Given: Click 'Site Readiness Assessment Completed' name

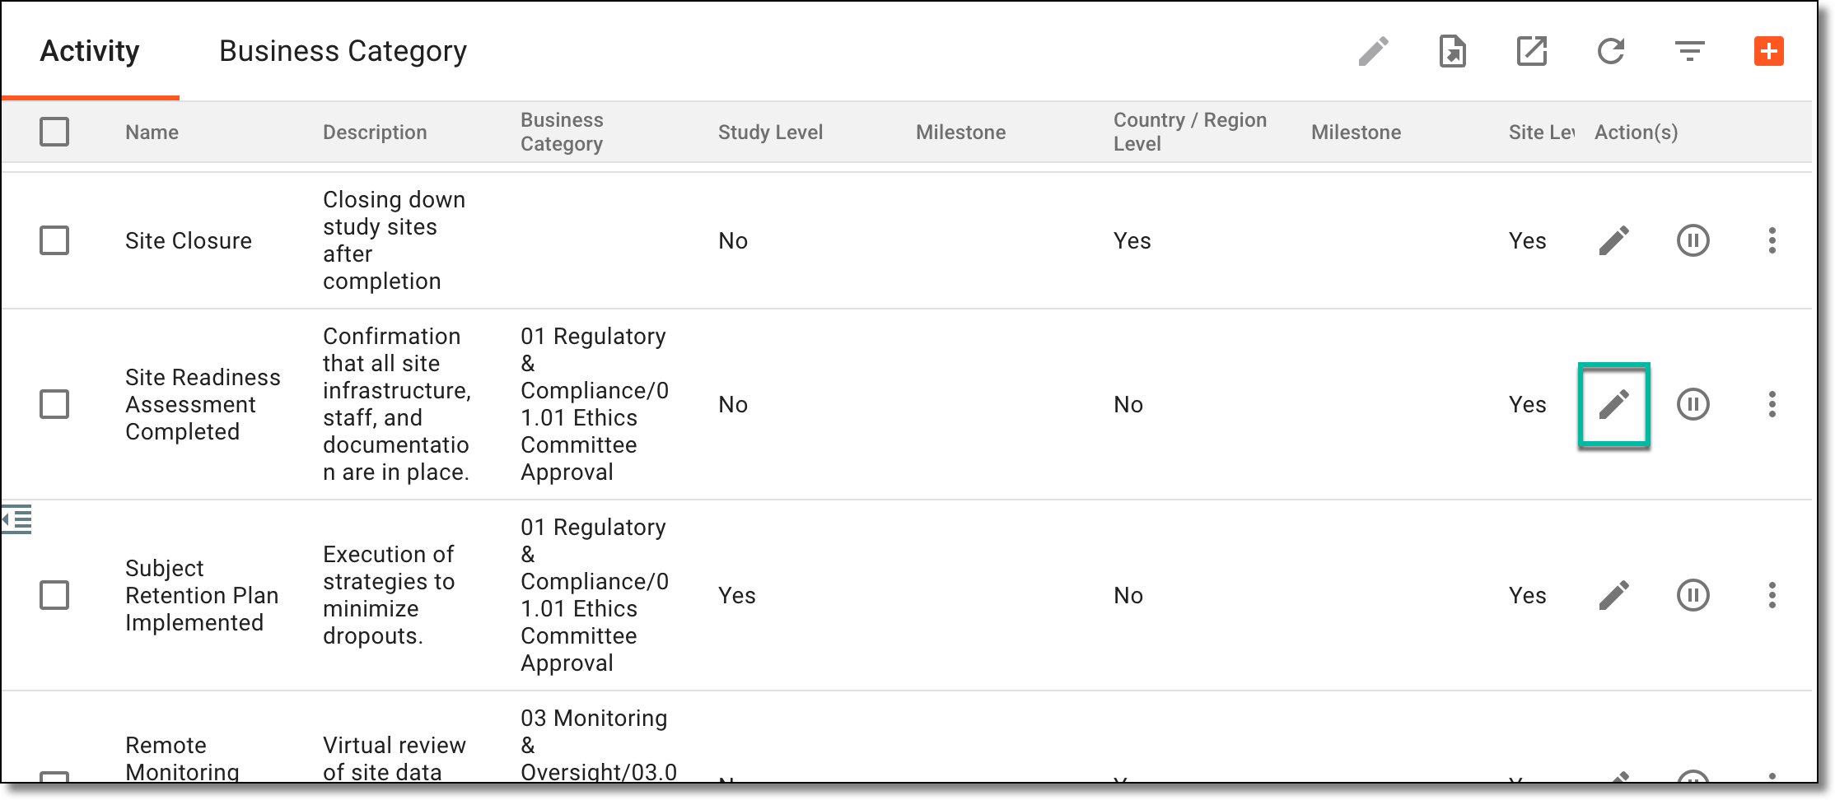Looking at the screenshot, I should 203,404.
